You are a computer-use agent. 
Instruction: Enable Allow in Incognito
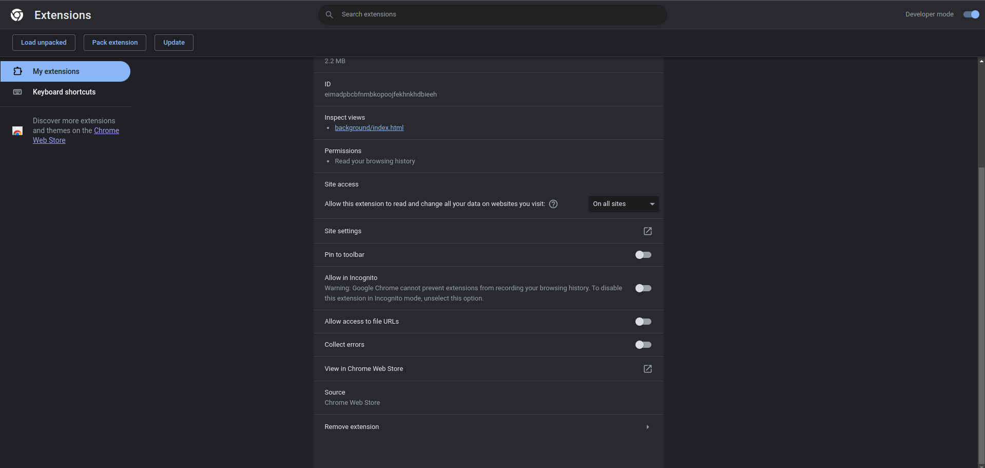point(643,288)
